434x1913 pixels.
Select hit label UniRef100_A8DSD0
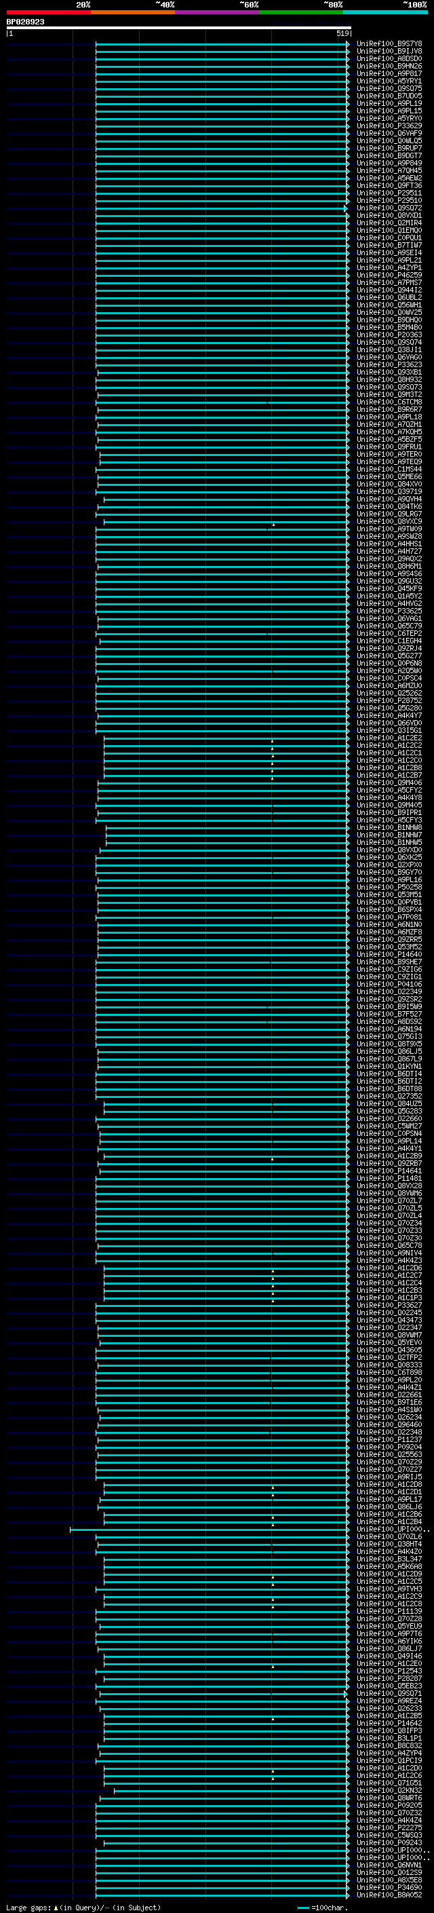pos(389,58)
